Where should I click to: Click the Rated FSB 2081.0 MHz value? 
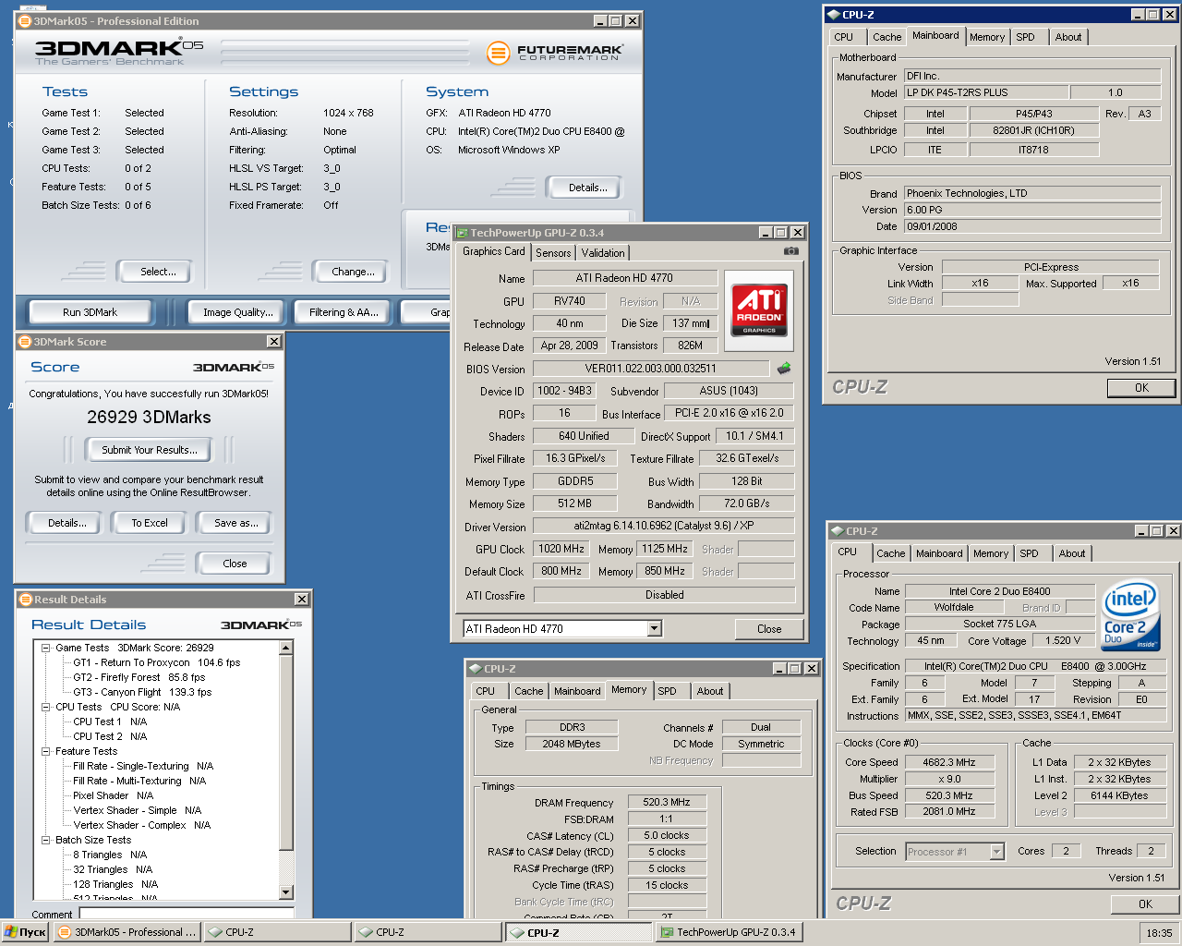[x=948, y=811]
